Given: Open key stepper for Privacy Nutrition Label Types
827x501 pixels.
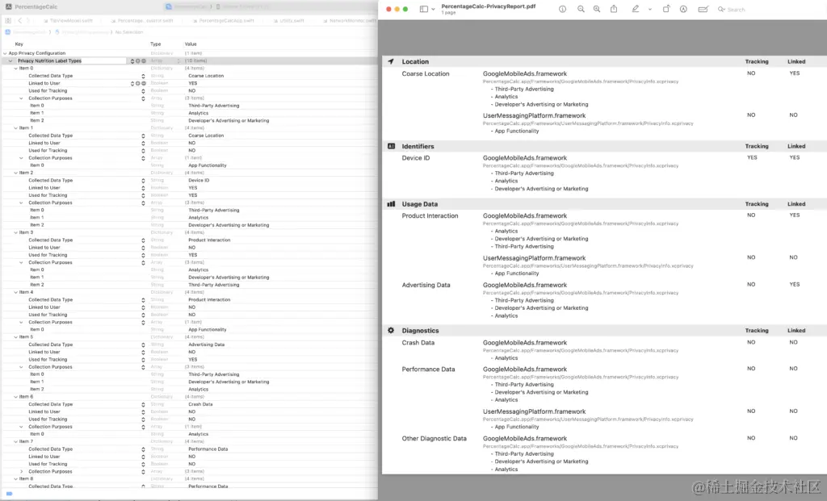Looking at the screenshot, I should click(x=132, y=61).
